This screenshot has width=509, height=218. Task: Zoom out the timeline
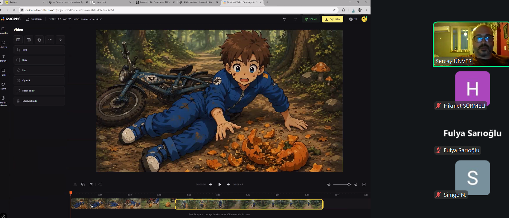tap(329, 185)
